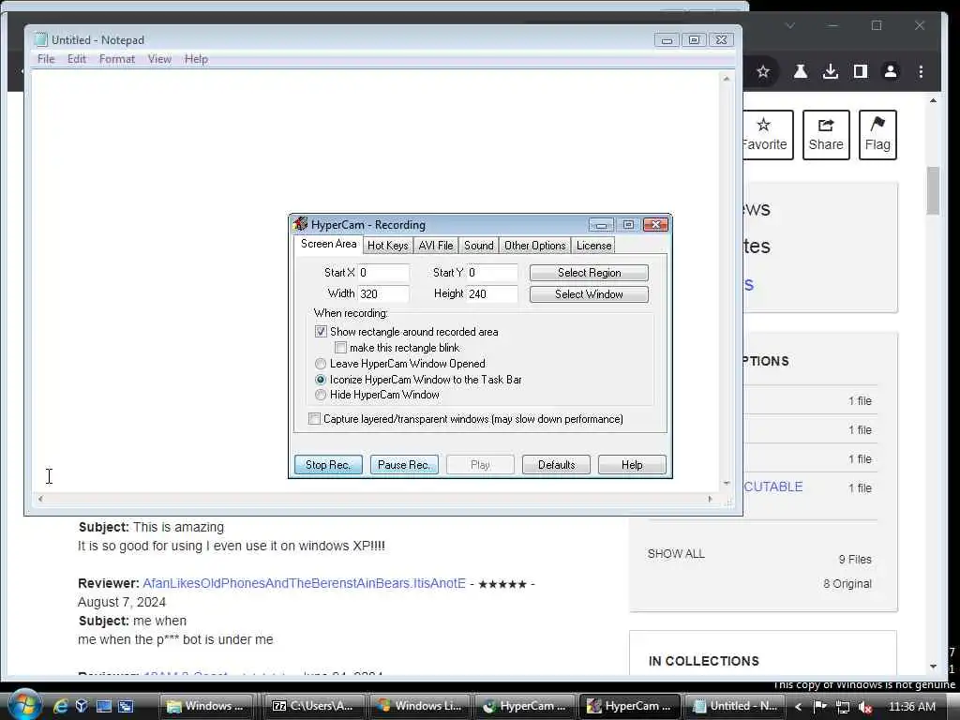This screenshot has width=960, height=720.
Task: Click the Show Desktop quick launch icon
Action: pyautogui.click(x=103, y=706)
